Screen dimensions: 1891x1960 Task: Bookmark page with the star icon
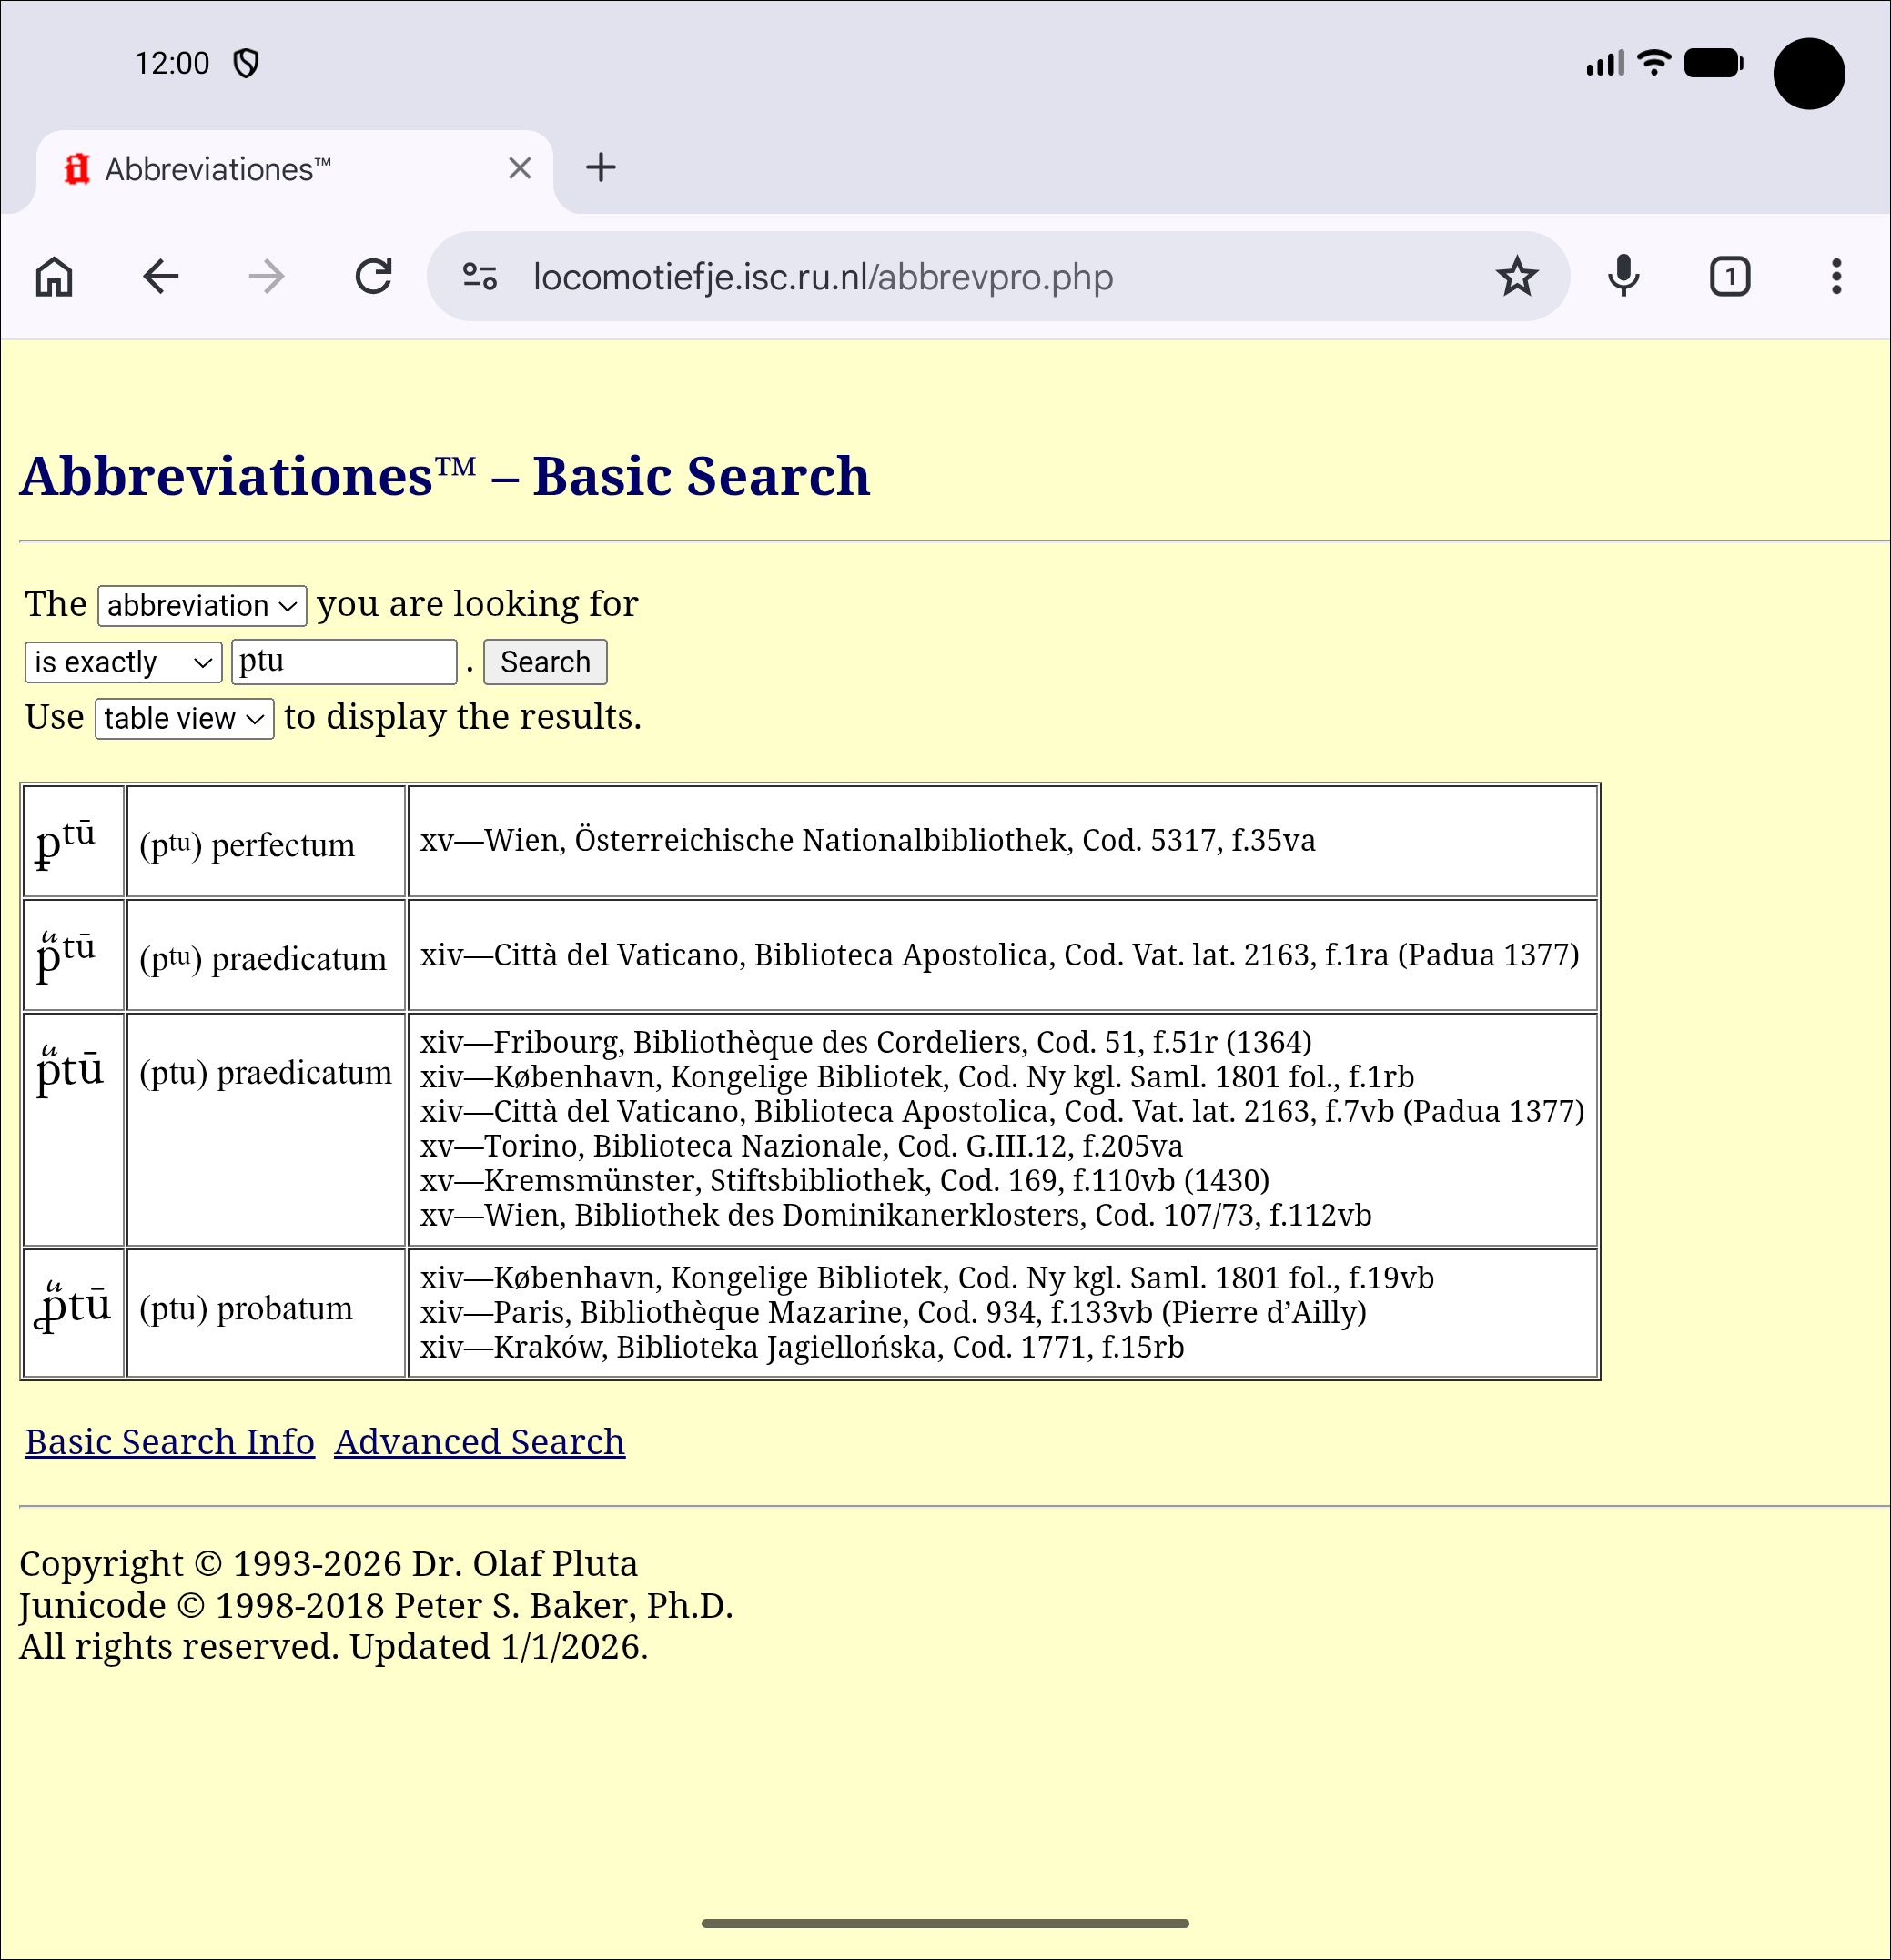point(1516,277)
